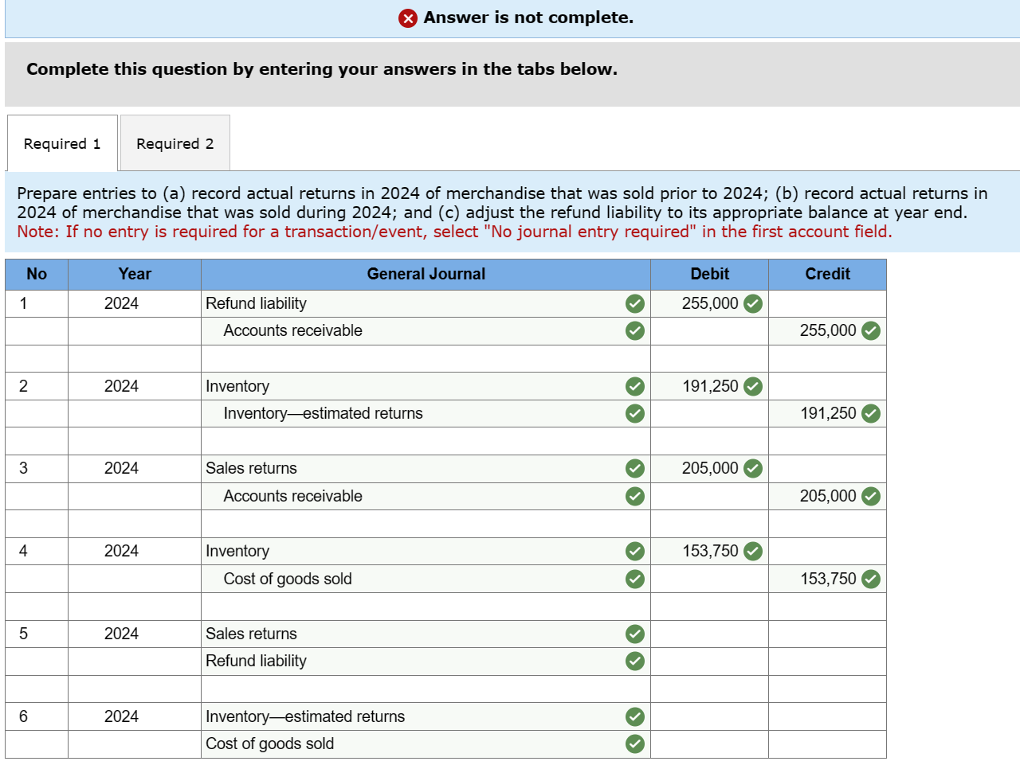Click the Credit column header
The height and width of the screenshot is (765, 1020).
coord(827,274)
